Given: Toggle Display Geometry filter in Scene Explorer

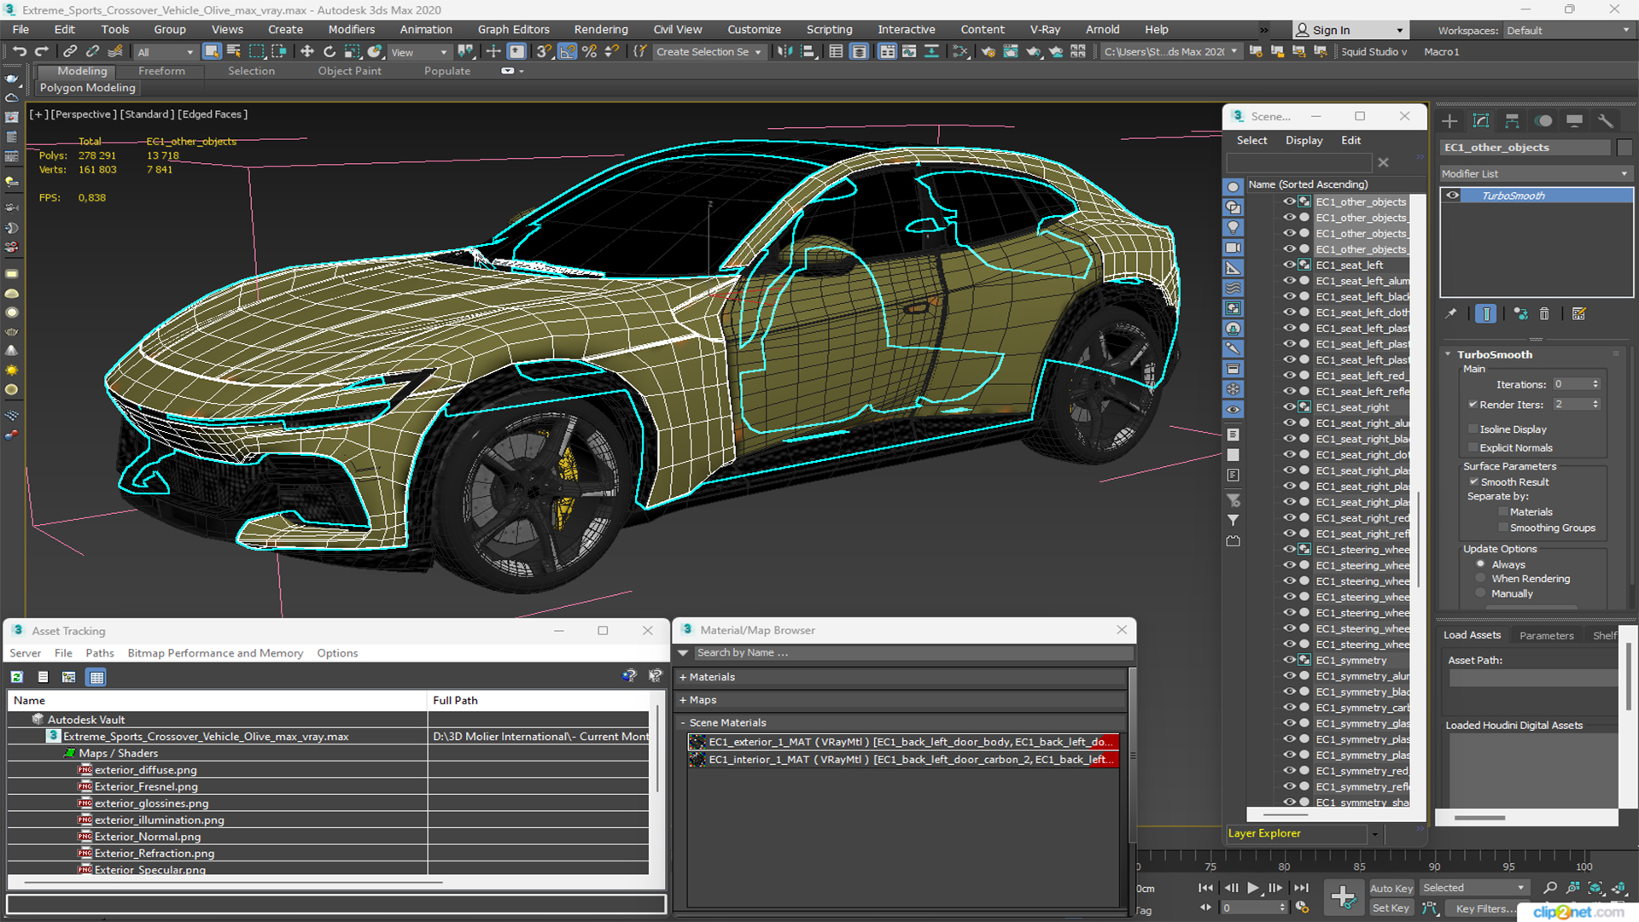Looking at the screenshot, I should (x=1234, y=187).
